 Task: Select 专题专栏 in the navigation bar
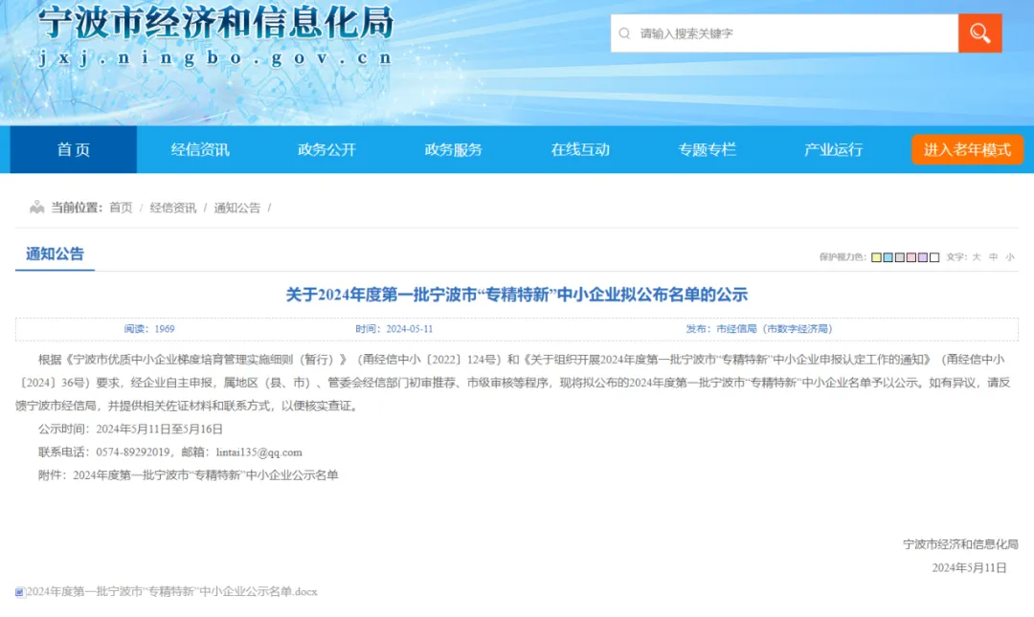coord(707,149)
